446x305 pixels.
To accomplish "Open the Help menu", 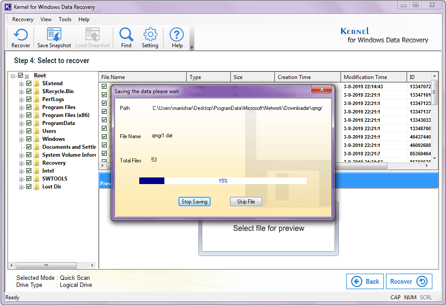I will [x=84, y=19].
